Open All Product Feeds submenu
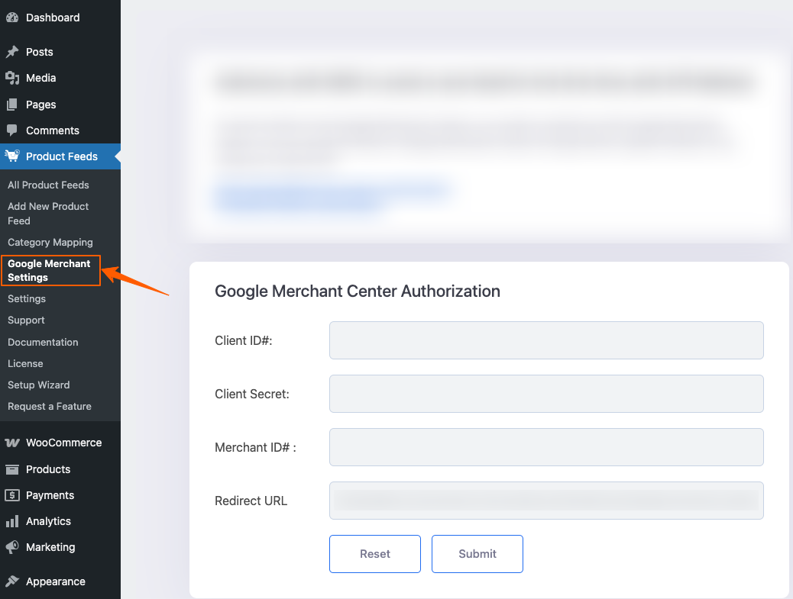The width and height of the screenshot is (793, 599). [x=48, y=185]
